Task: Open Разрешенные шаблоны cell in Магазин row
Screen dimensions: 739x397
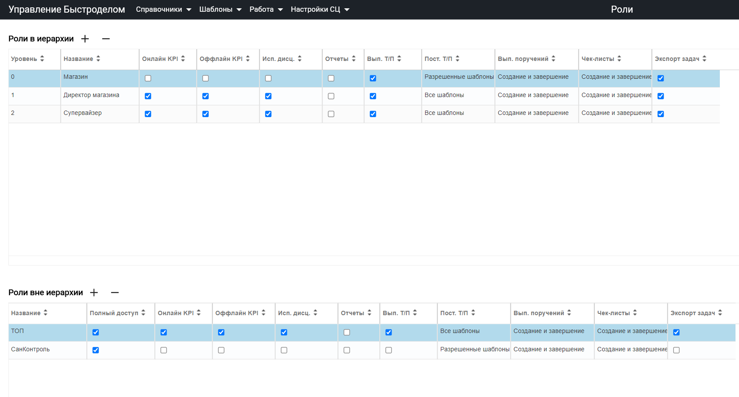Action: tap(459, 77)
